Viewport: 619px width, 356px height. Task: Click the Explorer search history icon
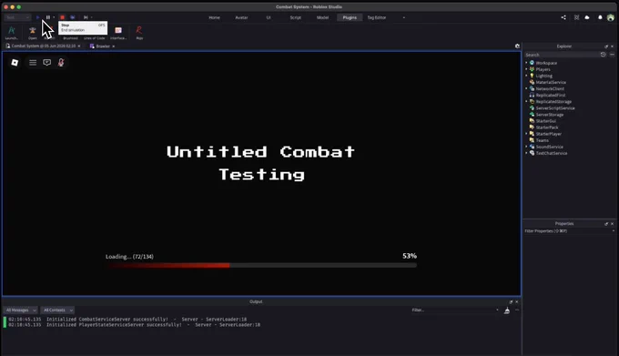pos(604,55)
